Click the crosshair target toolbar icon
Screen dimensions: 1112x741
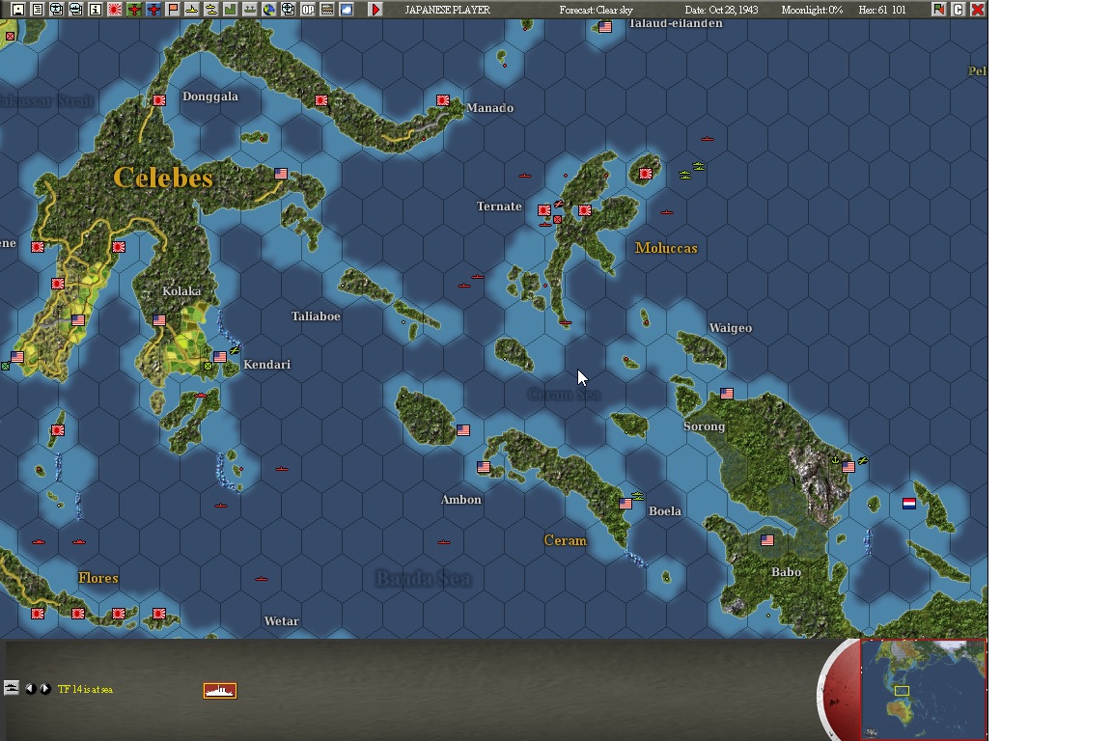point(288,10)
